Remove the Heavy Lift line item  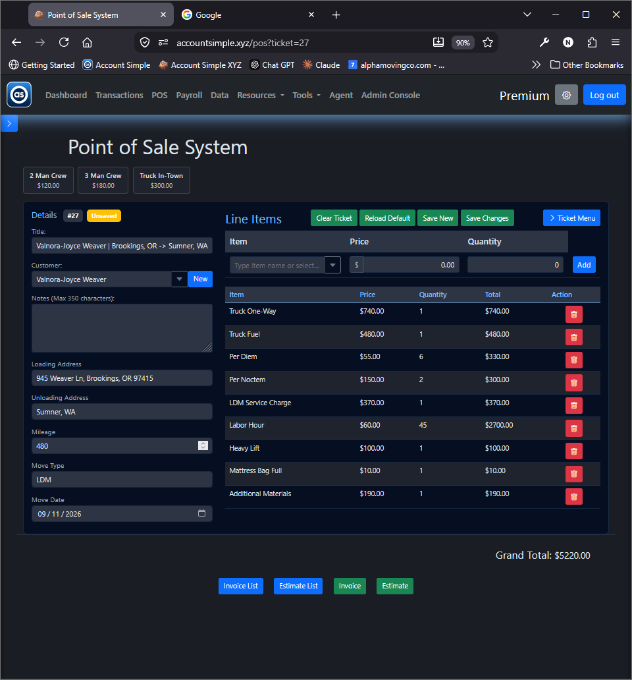(573, 451)
